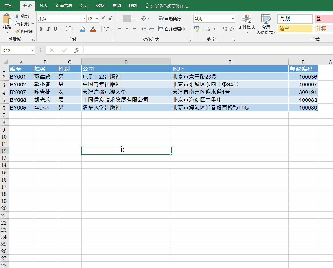Select column E header
The height and width of the screenshot is (268, 333).
pos(230,62)
